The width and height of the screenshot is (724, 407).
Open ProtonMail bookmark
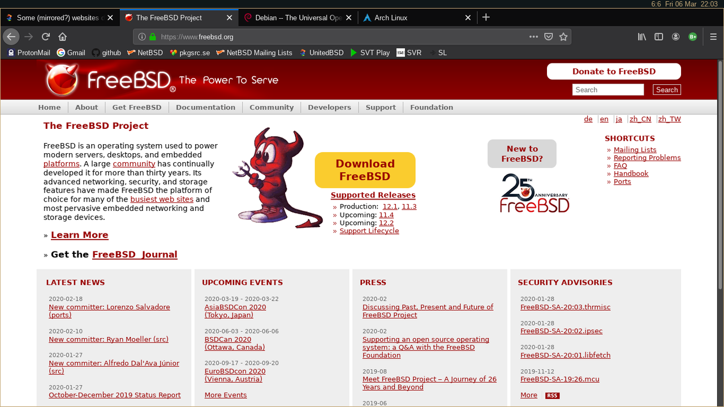point(29,53)
